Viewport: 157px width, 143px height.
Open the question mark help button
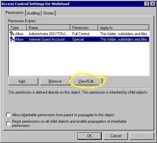point(147,4)
